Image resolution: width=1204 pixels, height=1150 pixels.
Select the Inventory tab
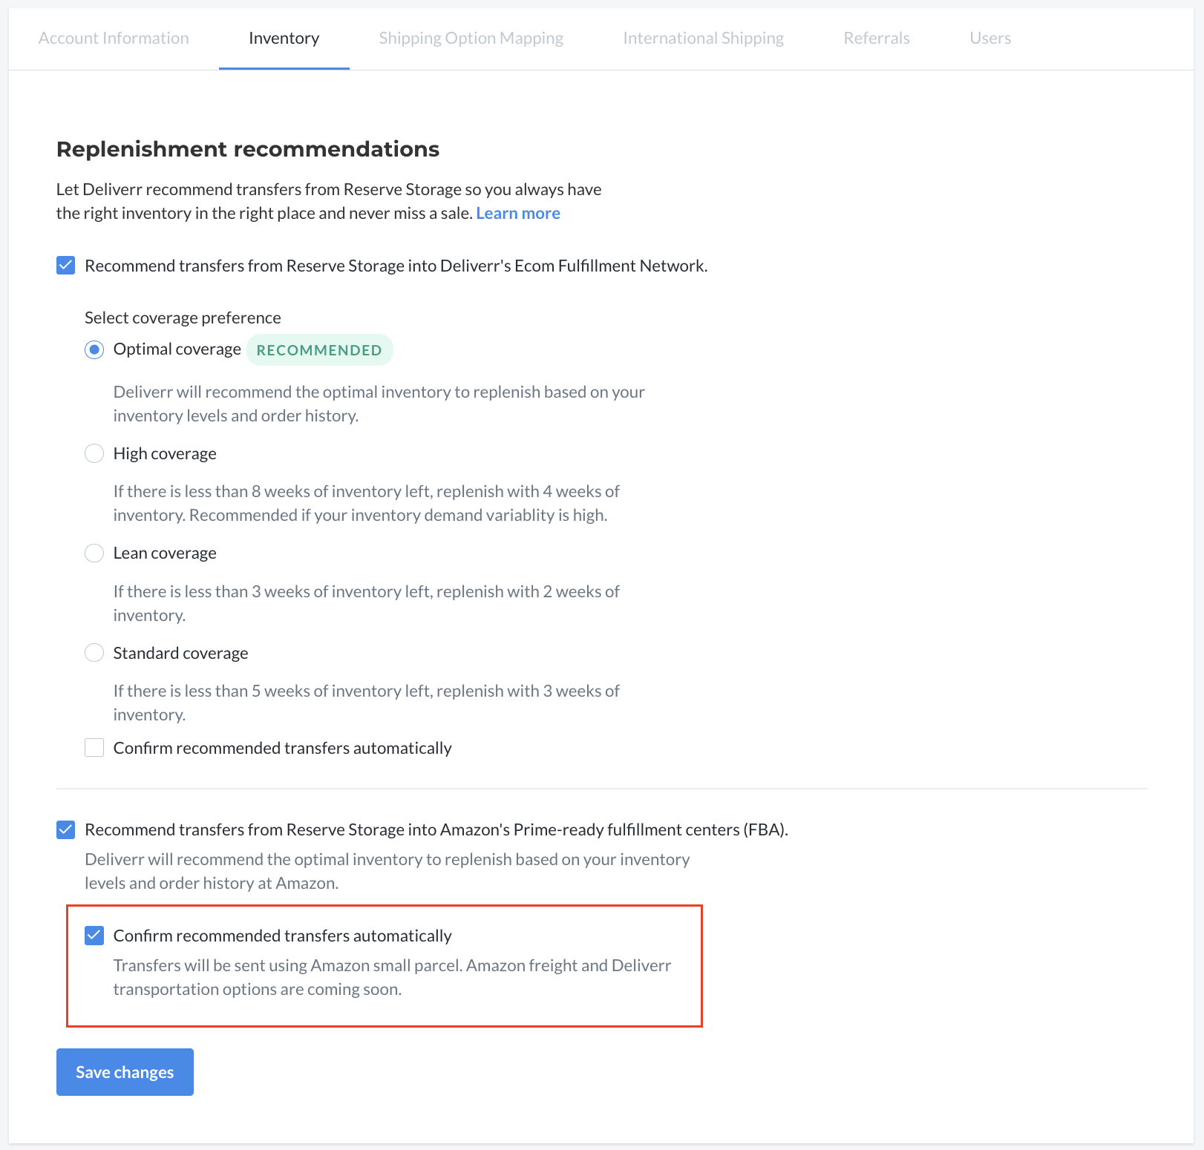click(x=284, y=39)
